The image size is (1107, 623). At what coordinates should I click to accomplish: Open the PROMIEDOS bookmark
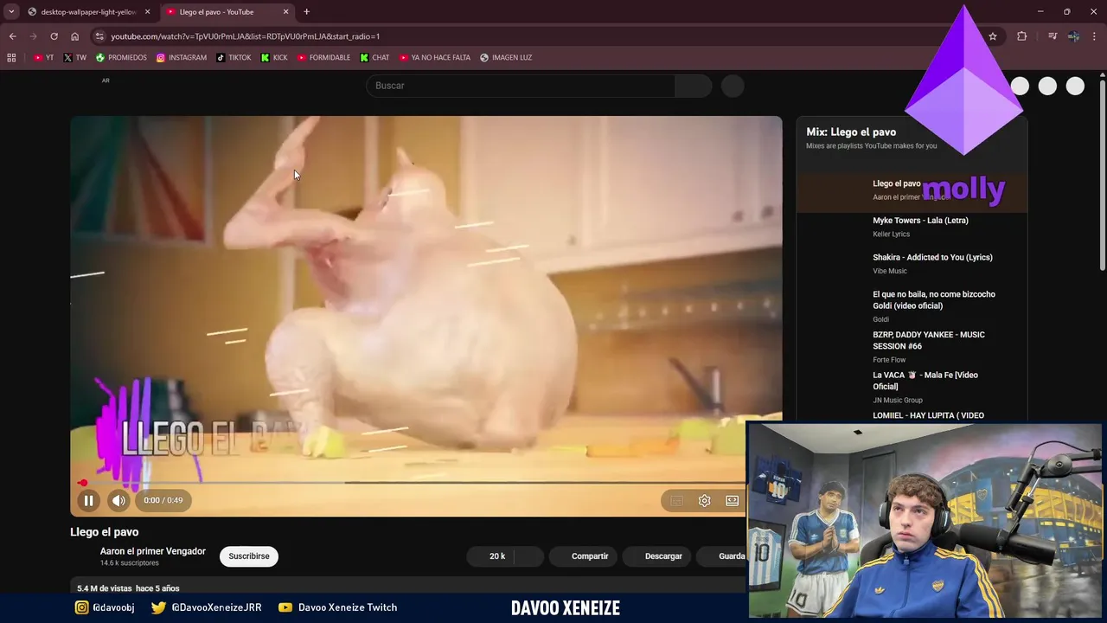pos(121,58)
